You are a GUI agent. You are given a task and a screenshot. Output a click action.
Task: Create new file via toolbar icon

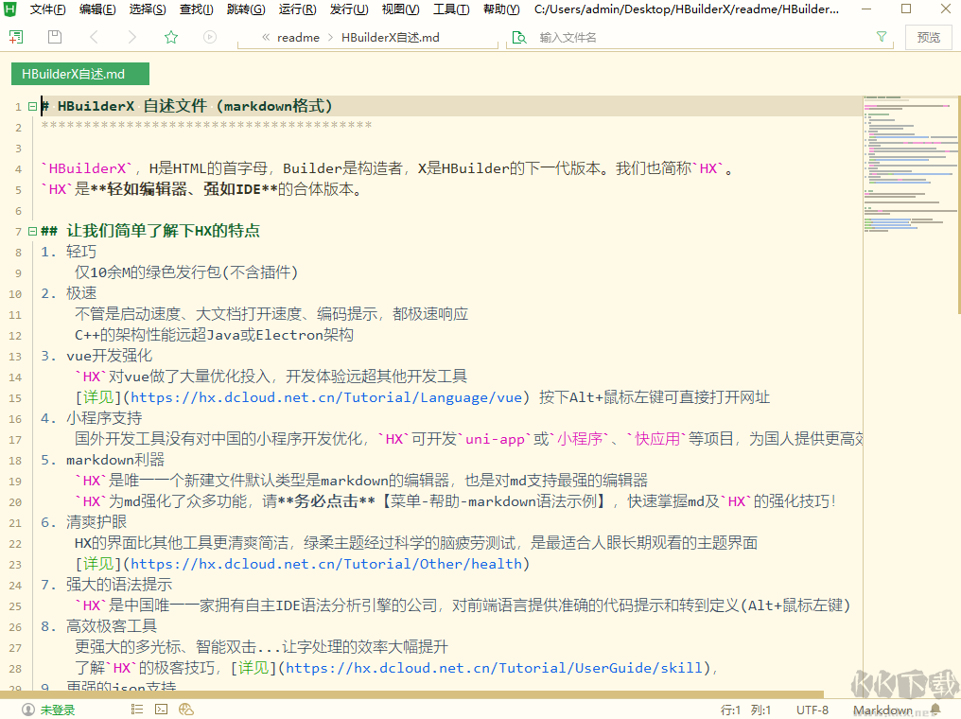16,38
